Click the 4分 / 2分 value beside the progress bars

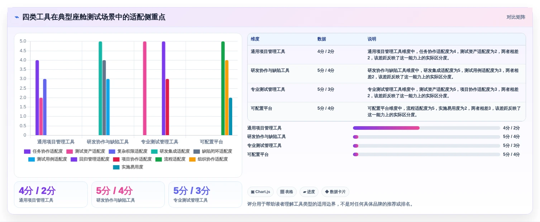(x=511, y=128)
